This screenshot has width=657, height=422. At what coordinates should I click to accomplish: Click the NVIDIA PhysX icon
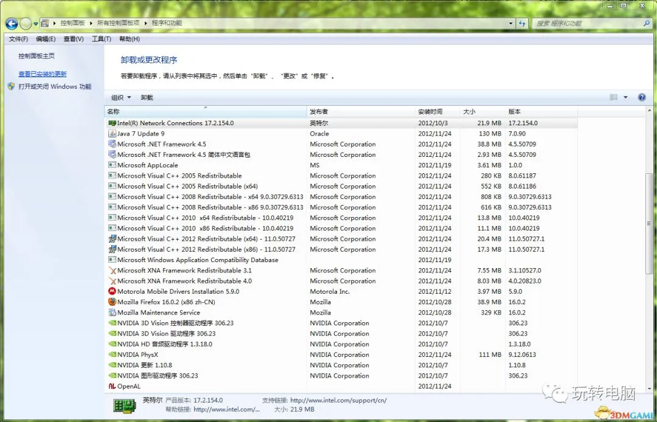(x=112, y=355)
